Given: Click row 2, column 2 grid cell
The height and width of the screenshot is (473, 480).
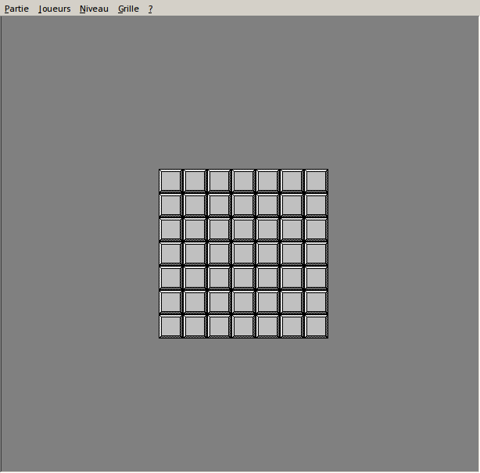Looking at the screenshot, I should [x=195, y=205].
